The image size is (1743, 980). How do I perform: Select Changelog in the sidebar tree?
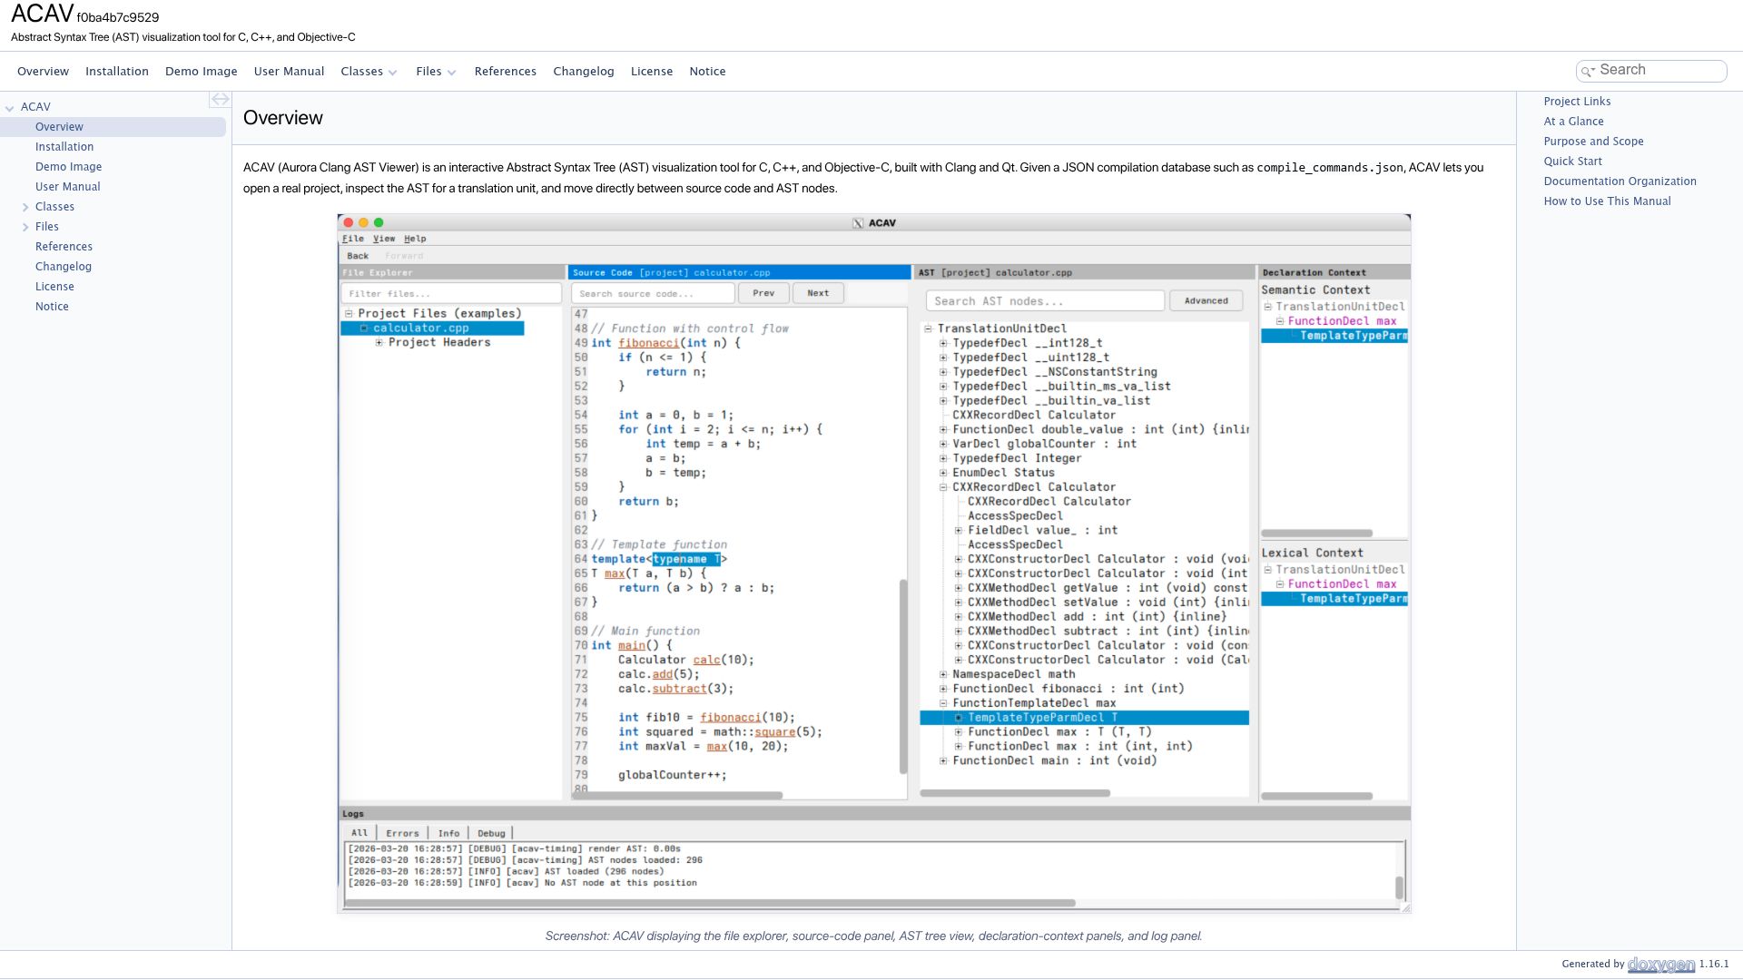tap(64, 267)
